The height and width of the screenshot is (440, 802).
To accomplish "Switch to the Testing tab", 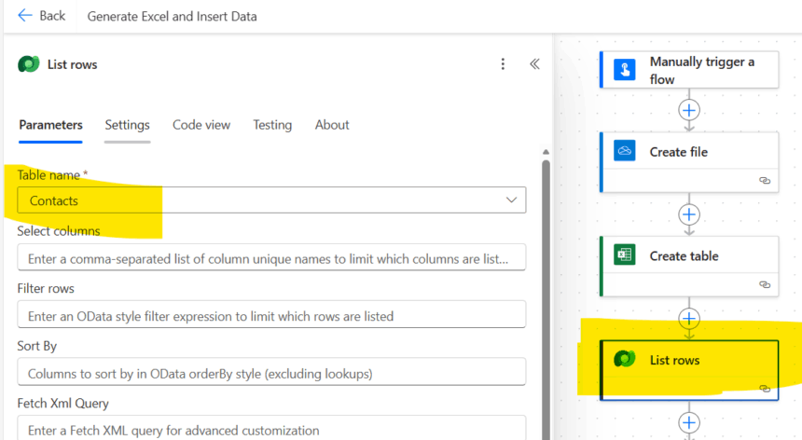I will tap(272, 125).
